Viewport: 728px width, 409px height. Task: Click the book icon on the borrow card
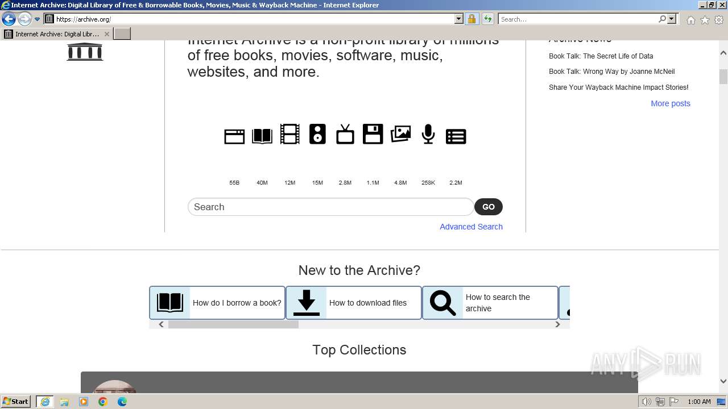[x=170, y=303]
